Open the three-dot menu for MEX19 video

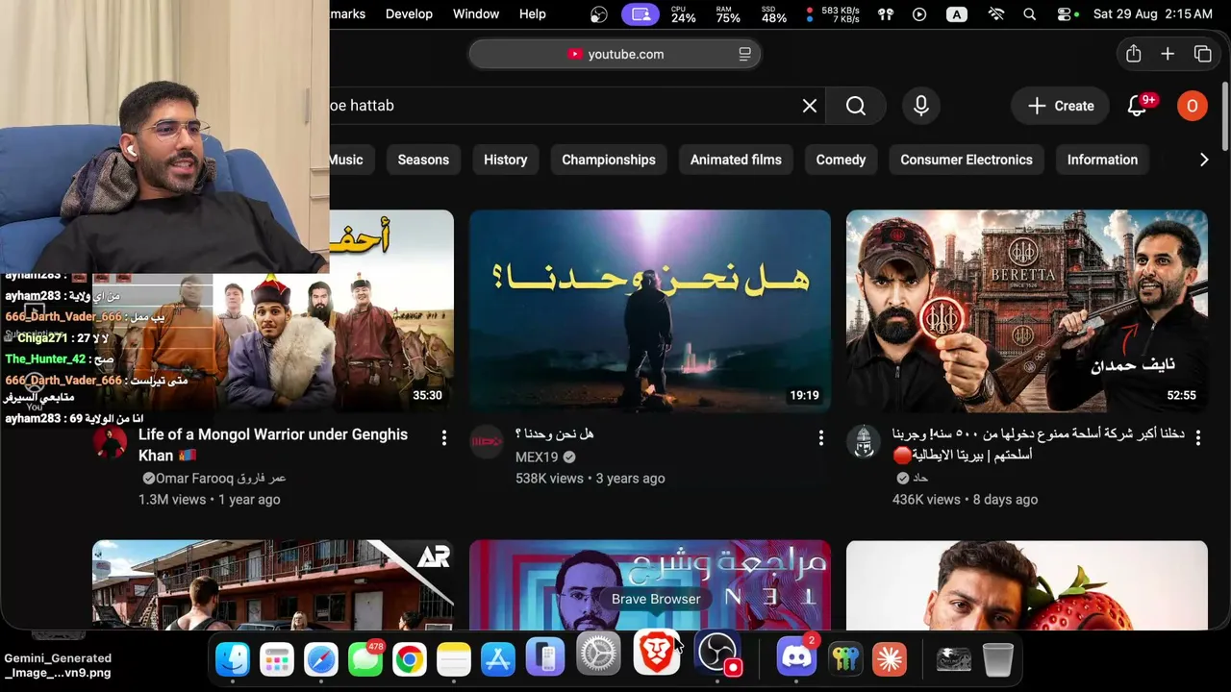(x=821, y=438)
